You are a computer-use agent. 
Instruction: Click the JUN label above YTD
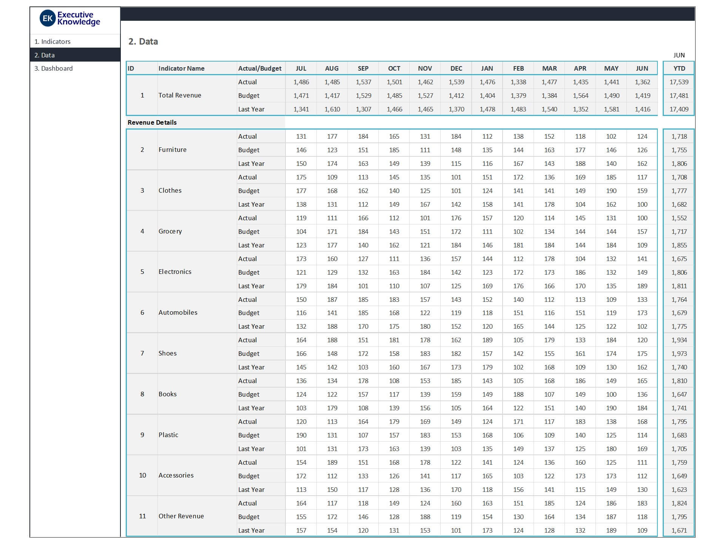pos(679,55)
